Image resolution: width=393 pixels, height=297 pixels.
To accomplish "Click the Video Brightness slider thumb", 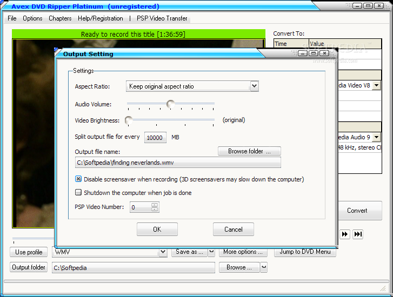I will pos(129,120).
